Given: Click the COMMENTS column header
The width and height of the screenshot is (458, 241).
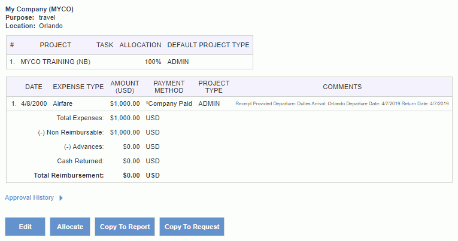Looking at the screenshot, I should (x=342, y=87).
